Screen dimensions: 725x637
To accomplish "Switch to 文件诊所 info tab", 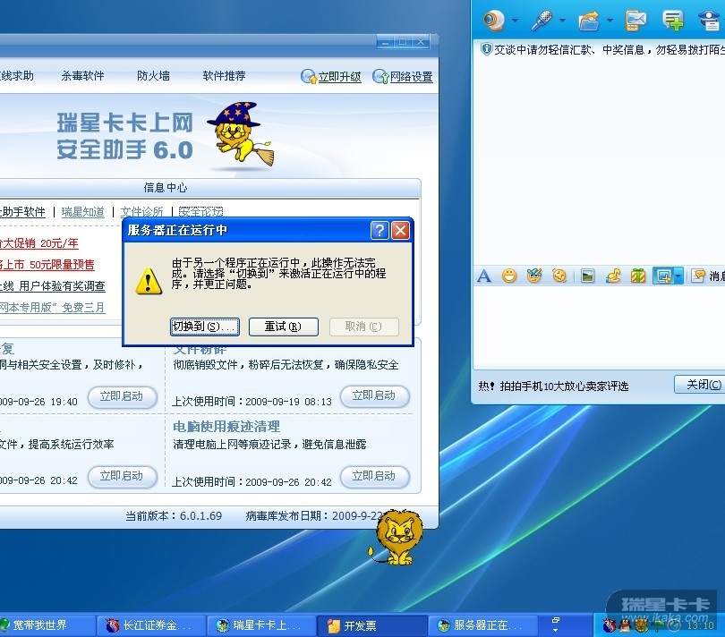I will point(142,212).
